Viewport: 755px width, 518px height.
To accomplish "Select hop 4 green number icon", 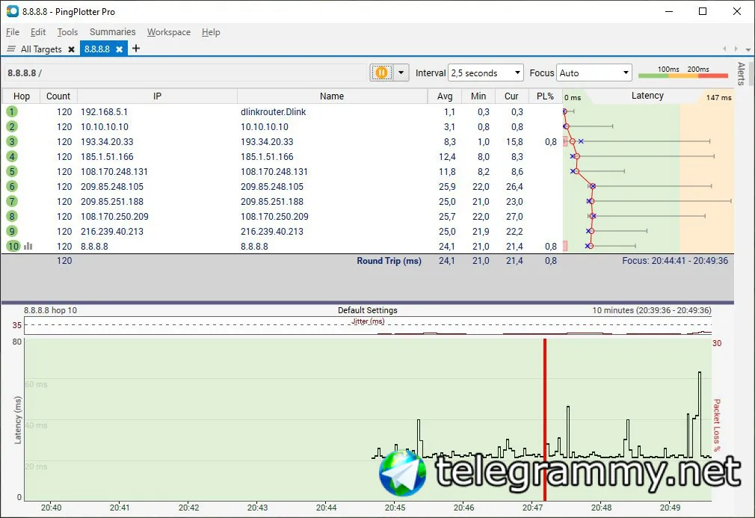I will click(x=12, y=156).
